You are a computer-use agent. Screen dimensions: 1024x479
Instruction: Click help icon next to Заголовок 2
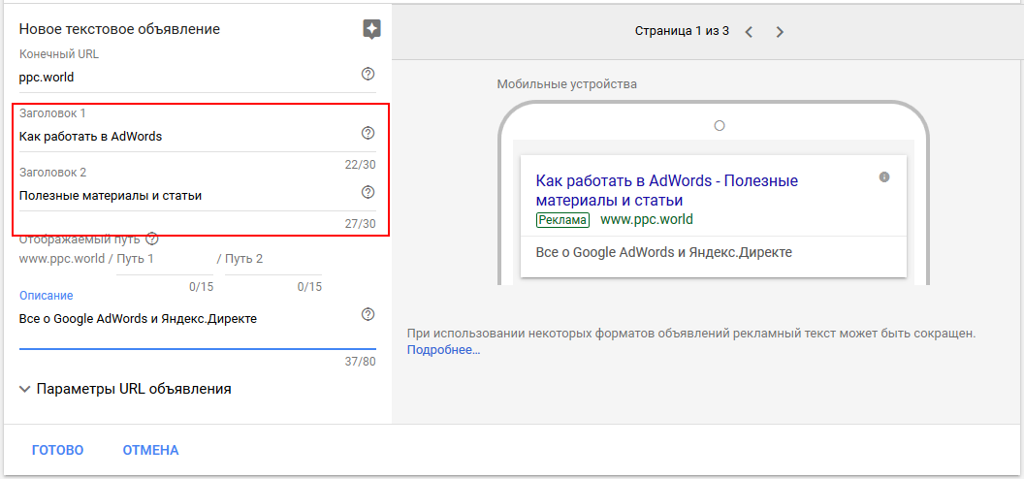click(368, 192)
